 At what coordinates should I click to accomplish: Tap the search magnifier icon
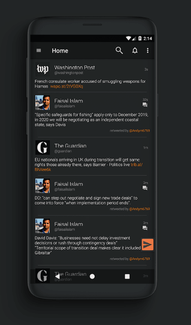[119, 50]
